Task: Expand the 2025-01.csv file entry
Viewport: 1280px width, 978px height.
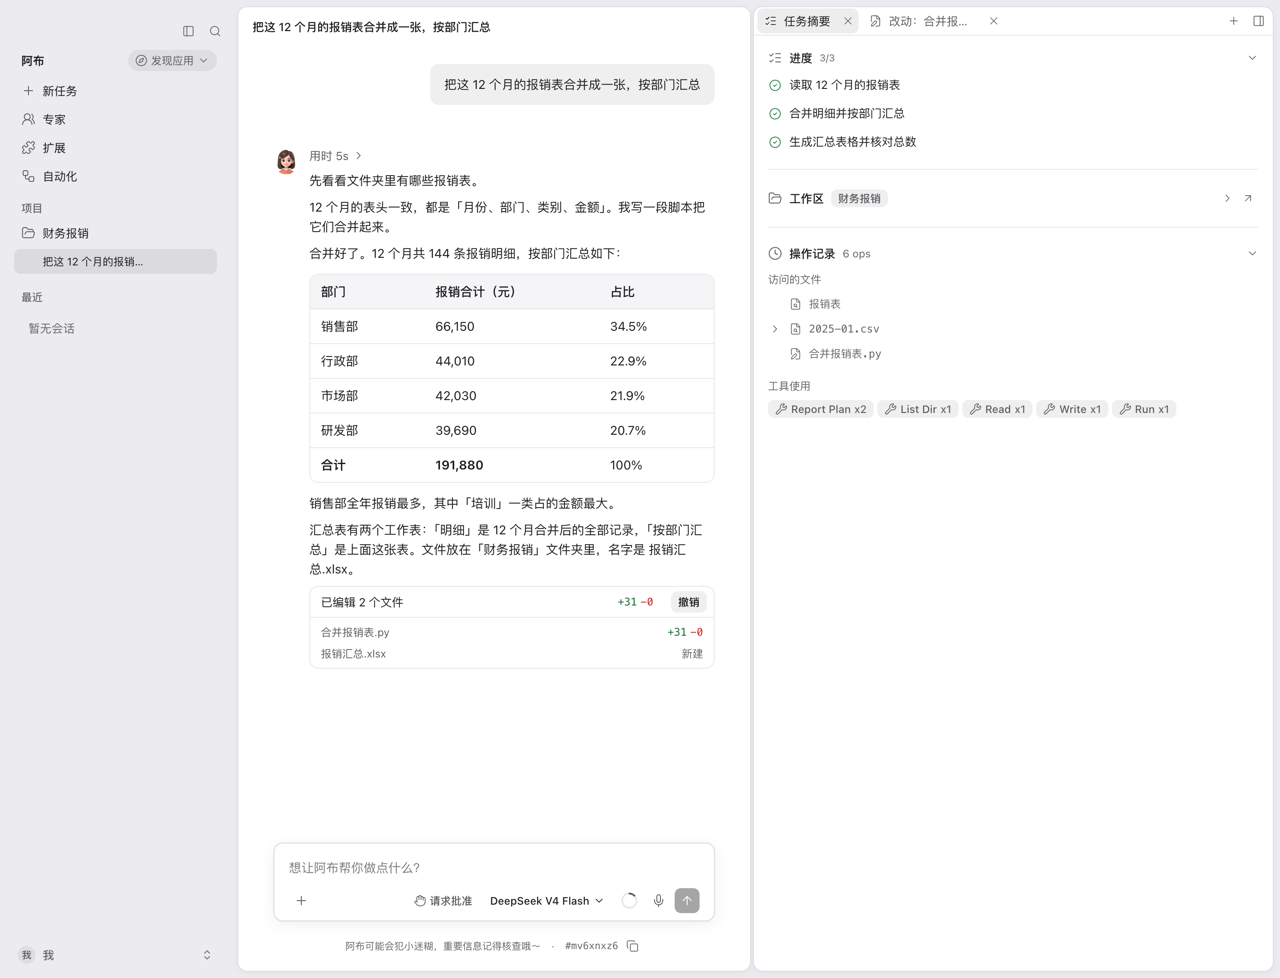Action: [775, 329]
